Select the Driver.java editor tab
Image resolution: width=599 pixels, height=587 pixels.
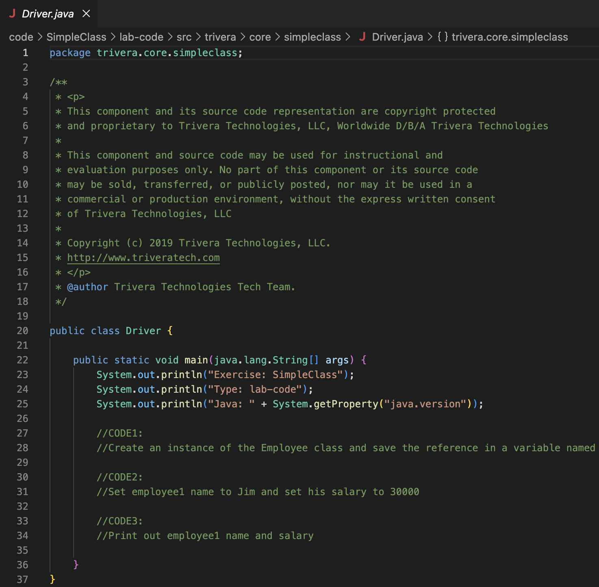point(49,14)
